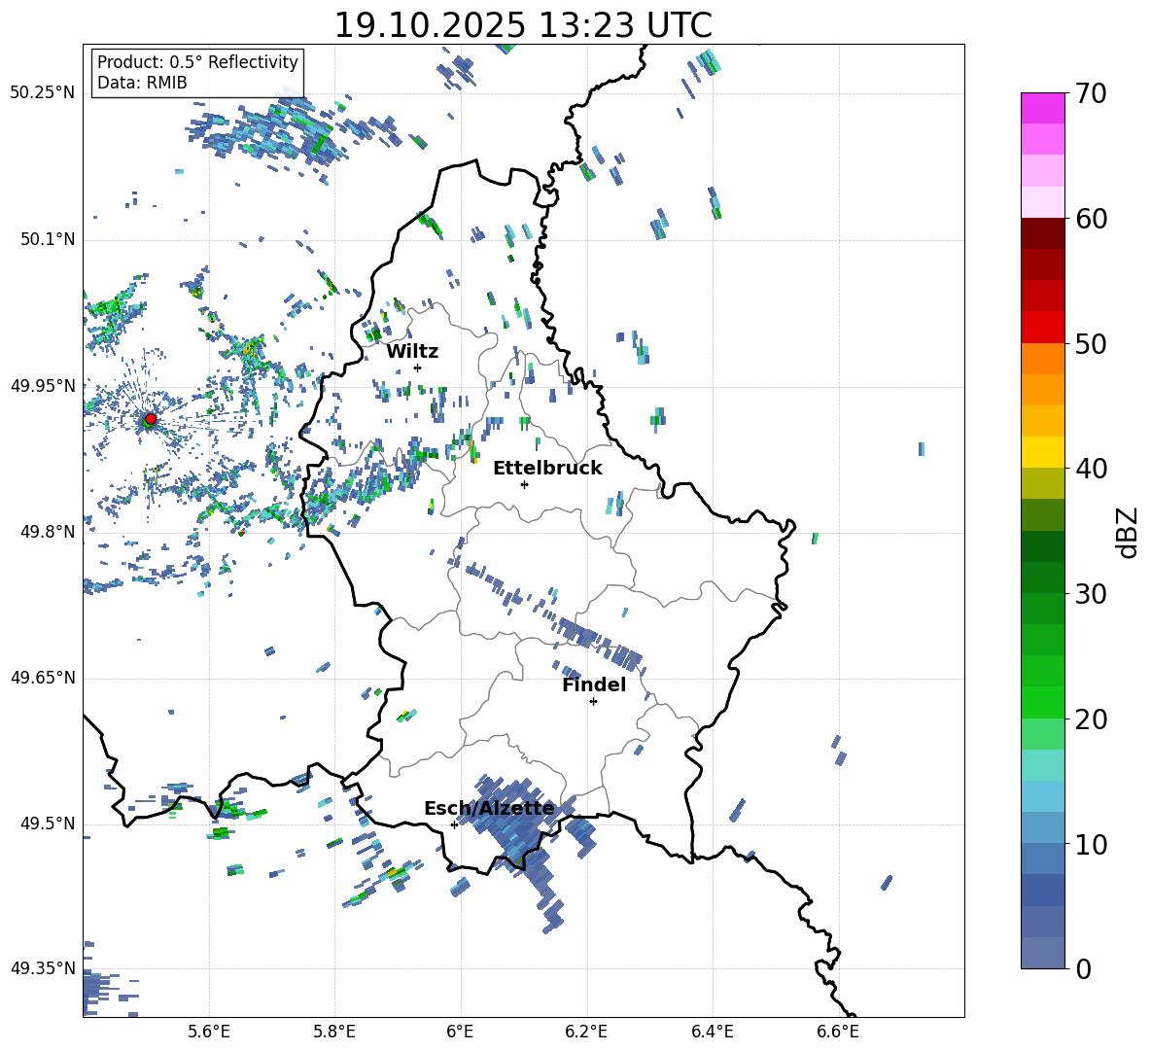Click the 50.25°N latitude tick label

42,92
